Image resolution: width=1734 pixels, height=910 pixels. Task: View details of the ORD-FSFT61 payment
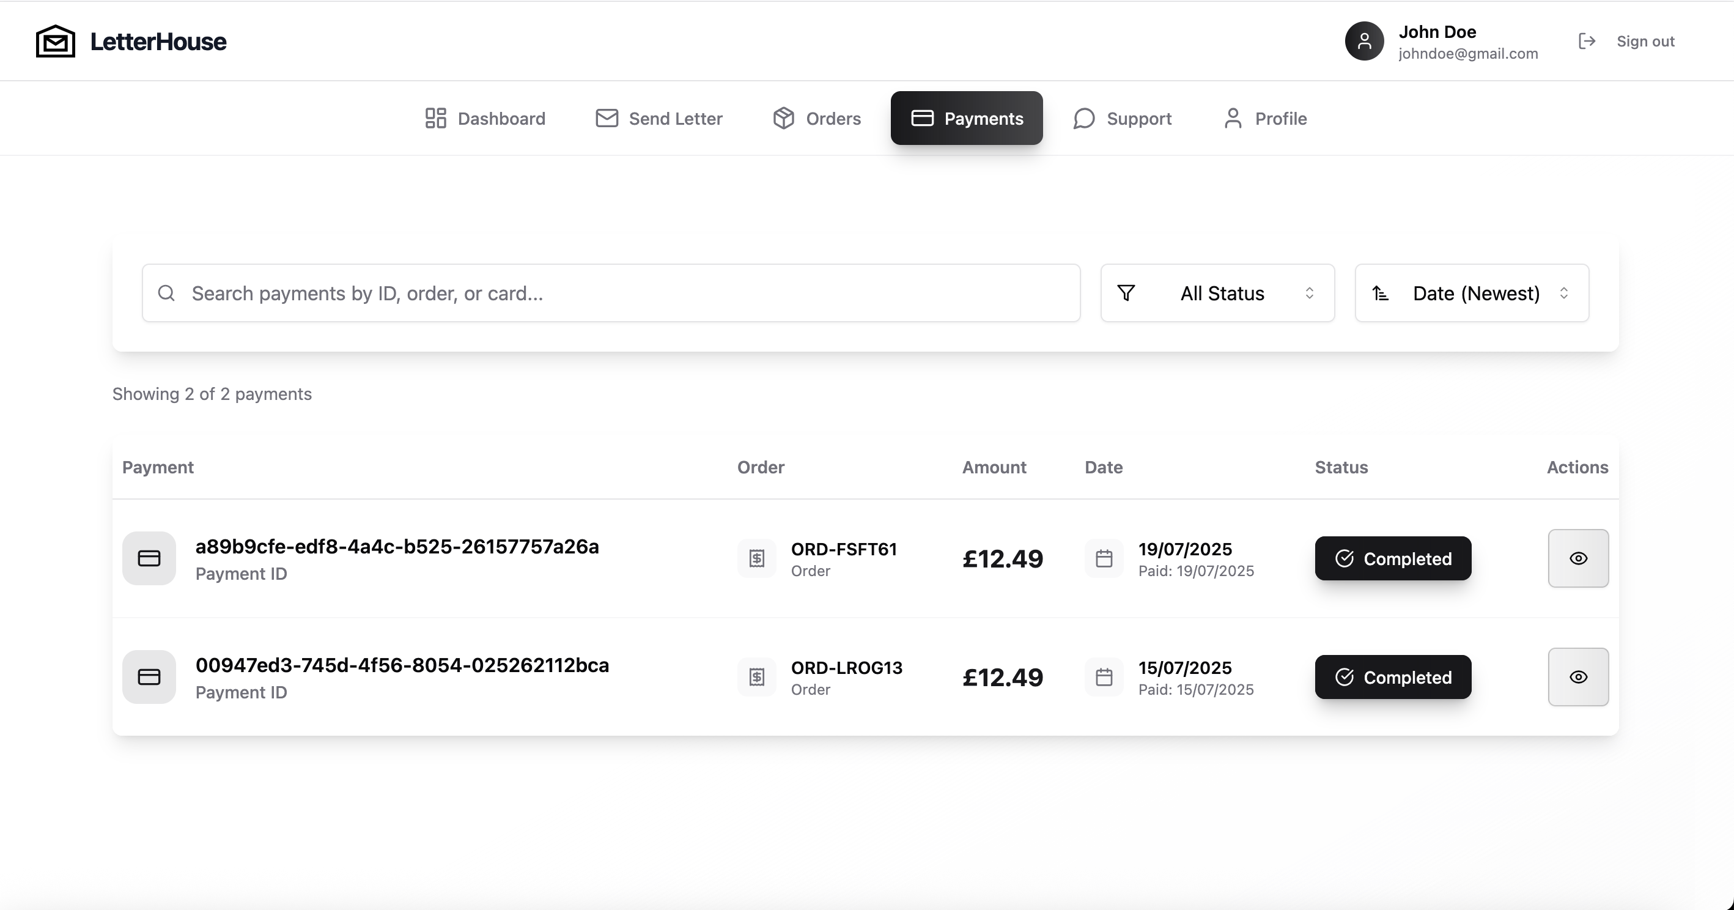pyautogui.click(x=1578, y=558)
